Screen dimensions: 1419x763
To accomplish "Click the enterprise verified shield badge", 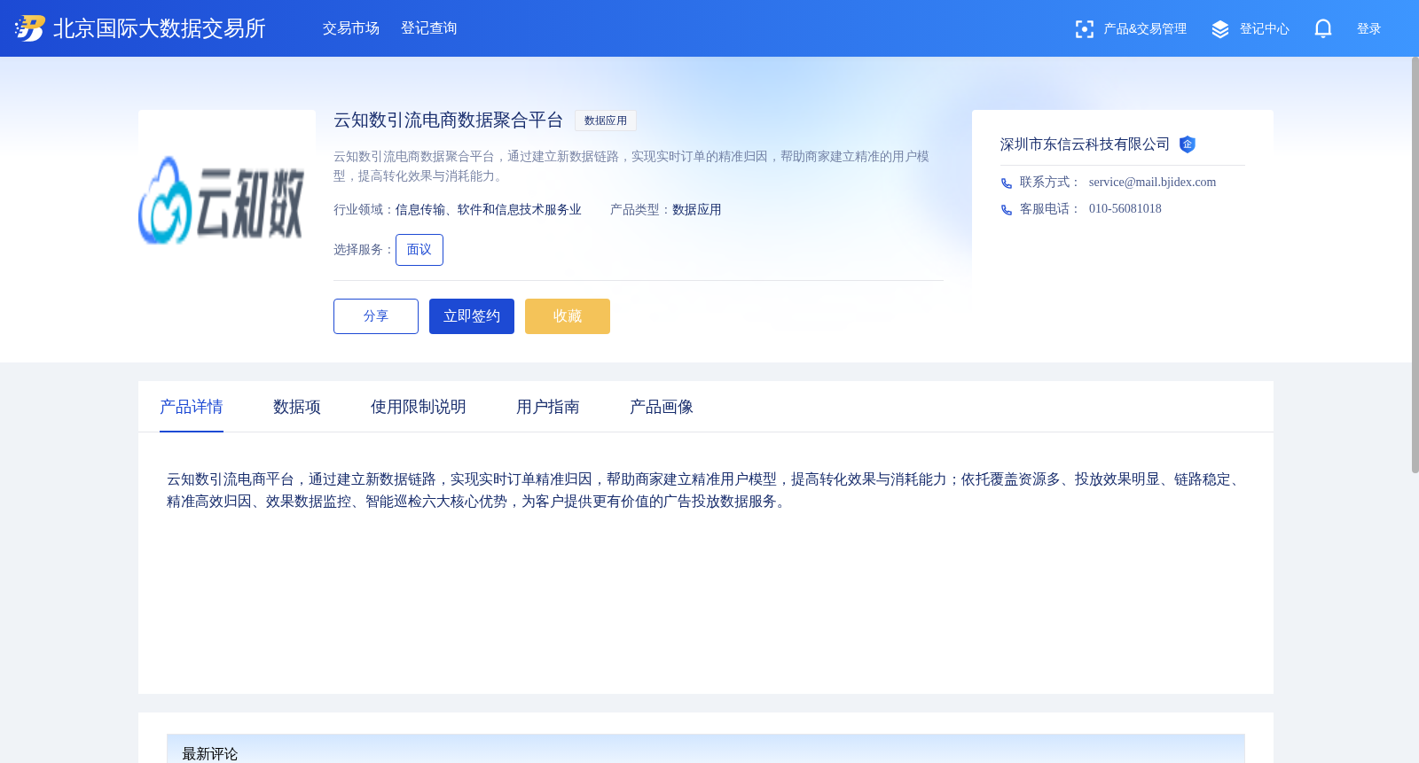I will (1188, 144).
